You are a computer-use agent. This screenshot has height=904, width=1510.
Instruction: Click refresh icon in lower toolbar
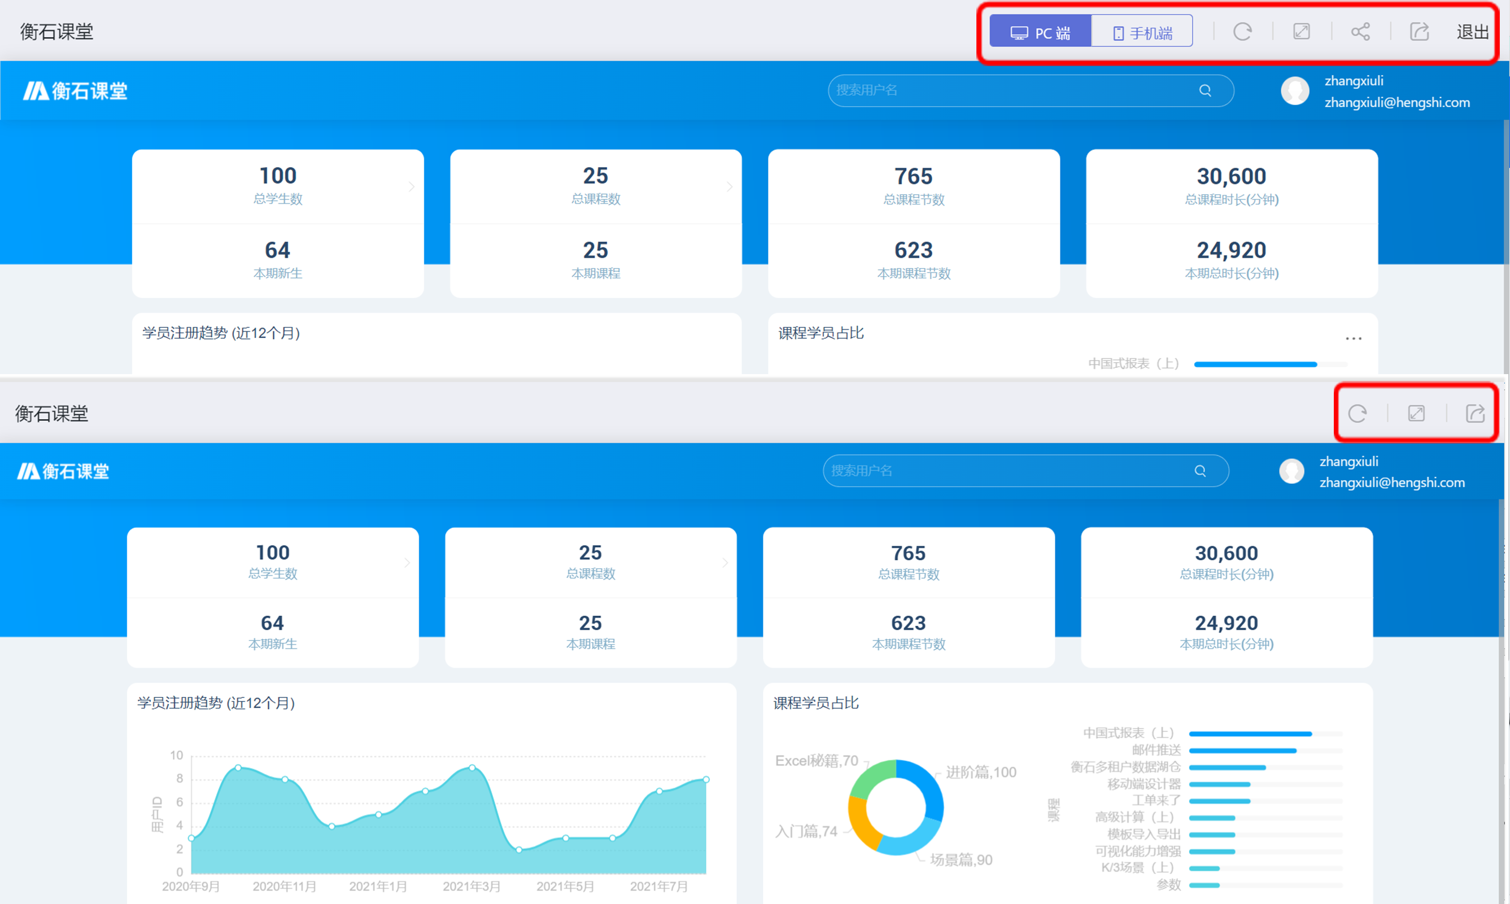pyautogui.click(x=1358, y=414)
